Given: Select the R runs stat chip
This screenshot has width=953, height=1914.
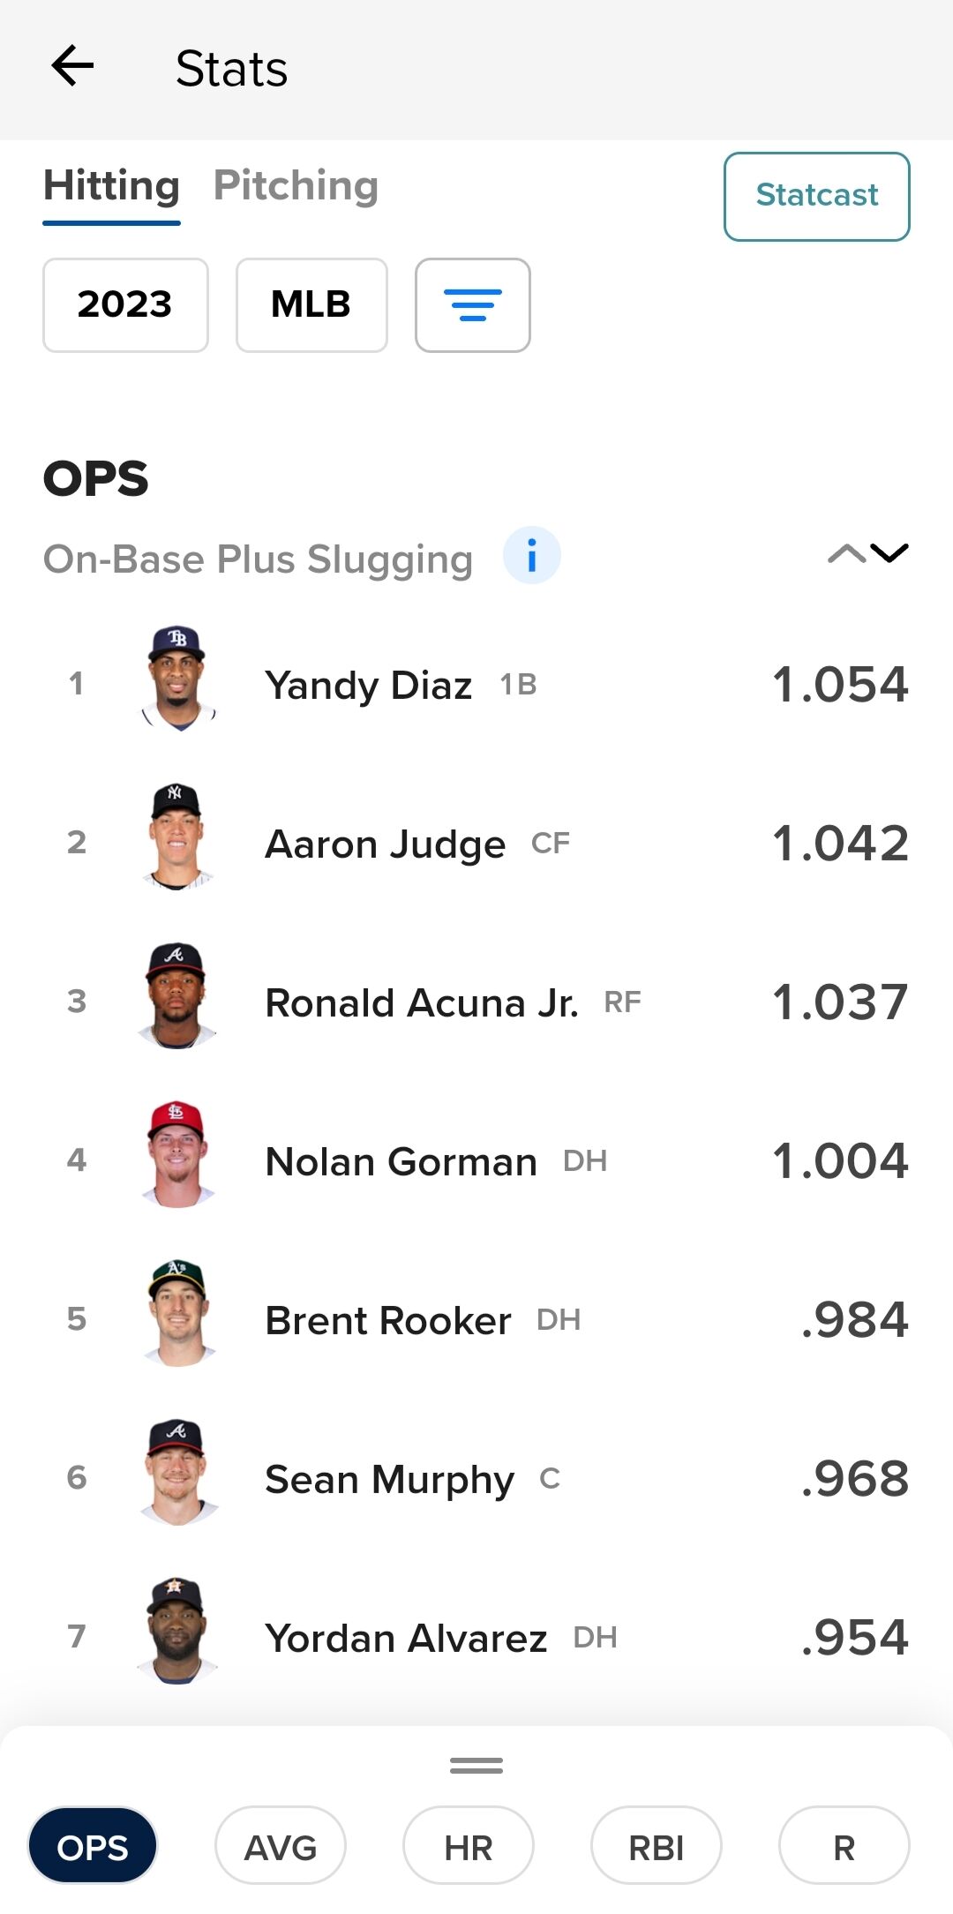Looking at the screenshot, I should [x=844, y=1846].
